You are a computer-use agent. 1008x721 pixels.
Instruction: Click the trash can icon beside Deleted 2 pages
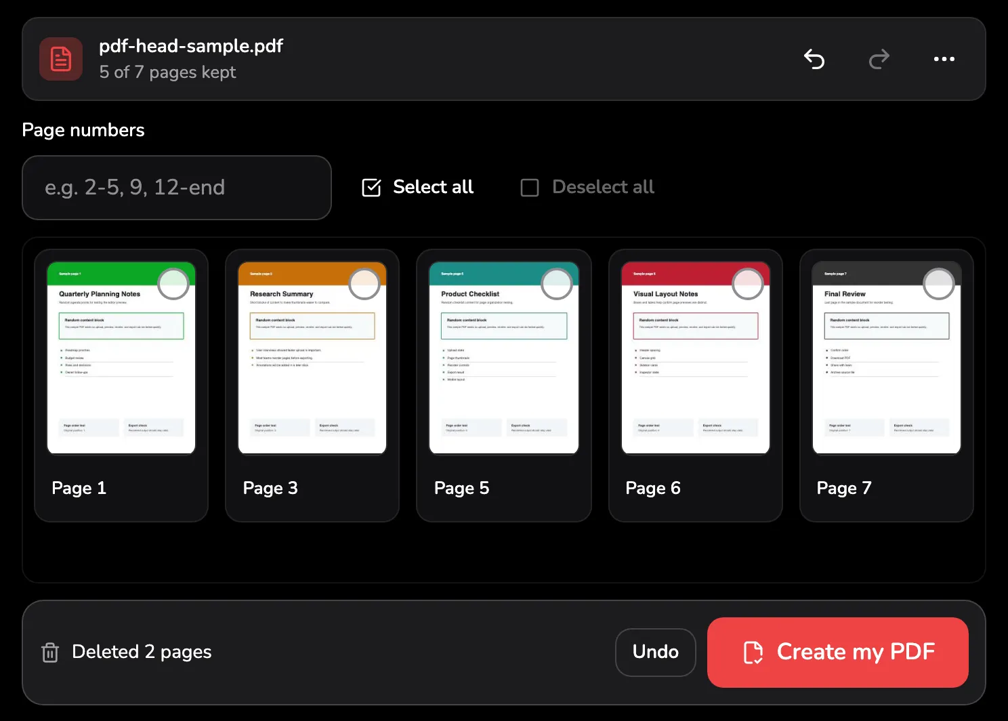[x=50, y=652]
